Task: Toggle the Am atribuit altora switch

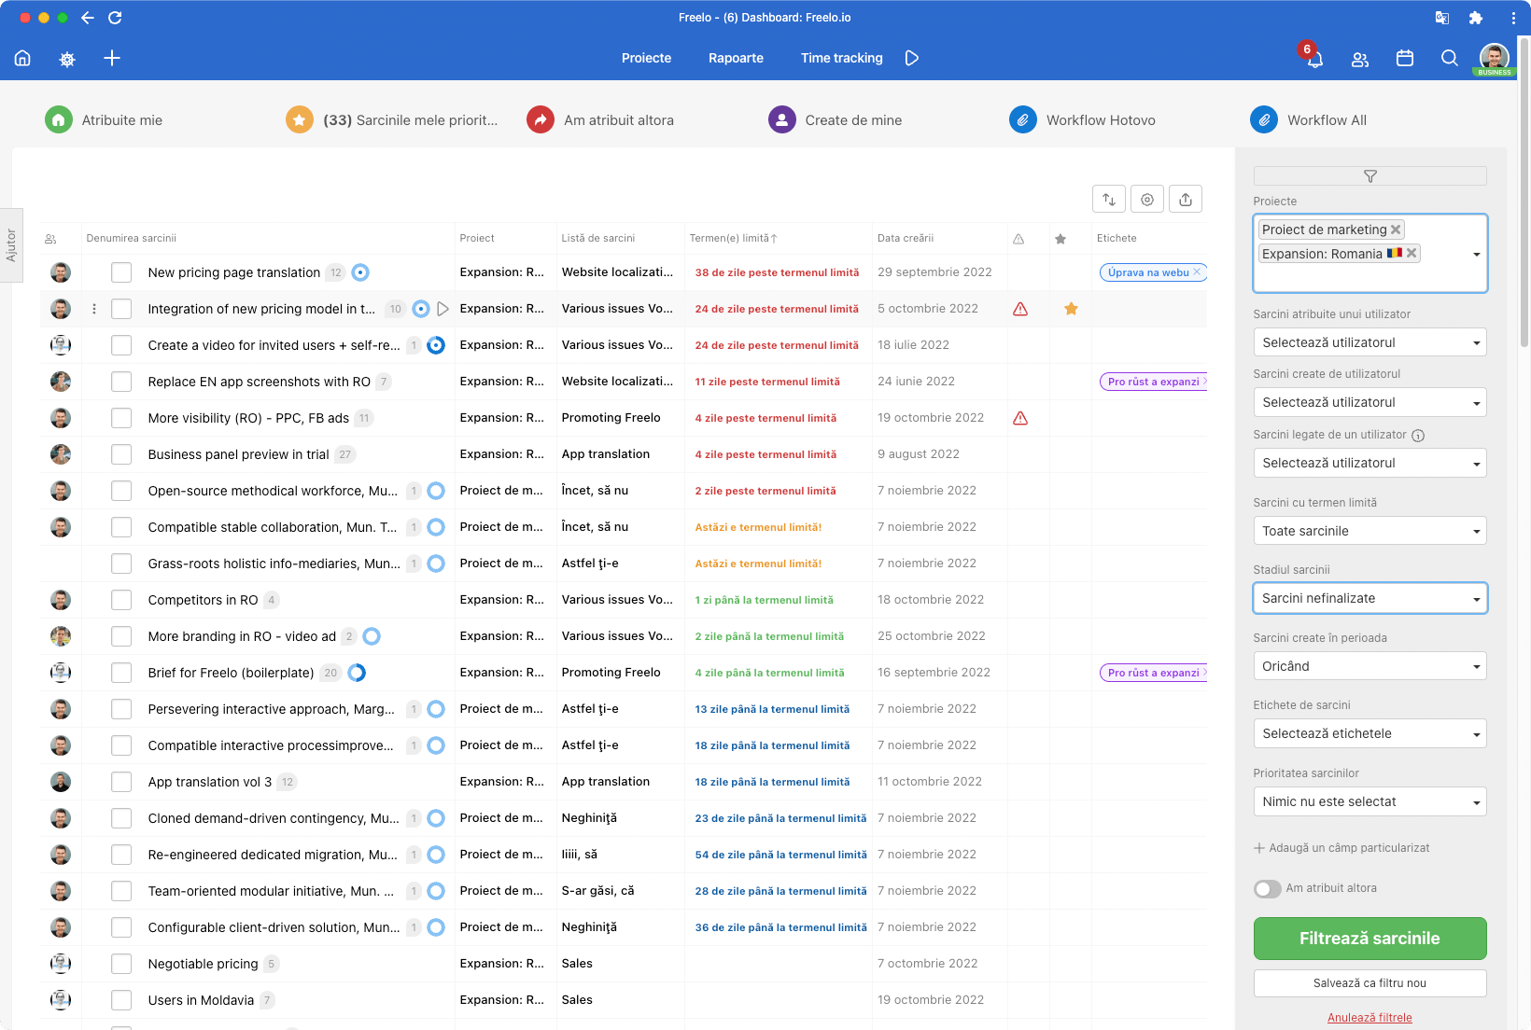Action: (1267, 888)
